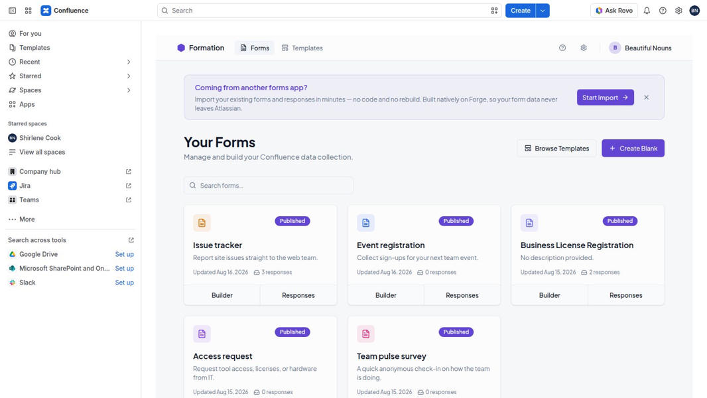This screenshot has width=707, height=398.
Task: Set up Google Drive link
Action: coord(125,254)
